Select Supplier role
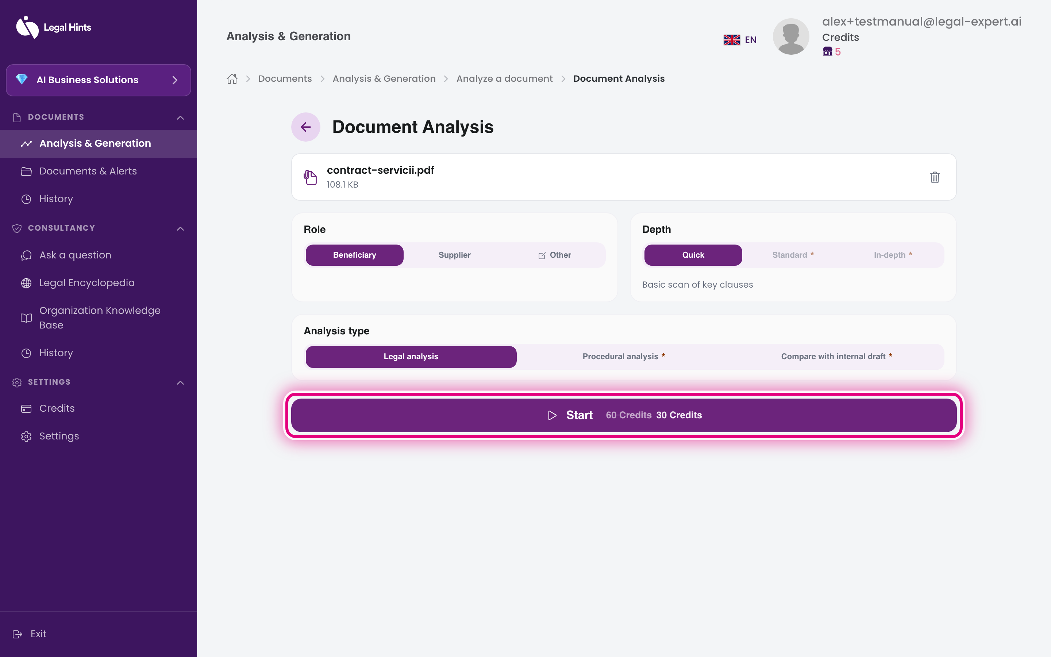1051x657 pixels. tap(454, 255)
